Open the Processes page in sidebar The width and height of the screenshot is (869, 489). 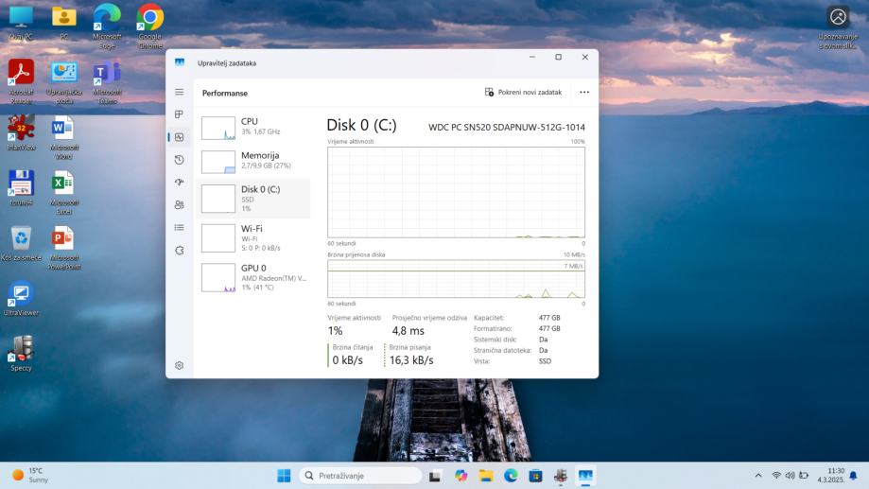click(179, 114)
